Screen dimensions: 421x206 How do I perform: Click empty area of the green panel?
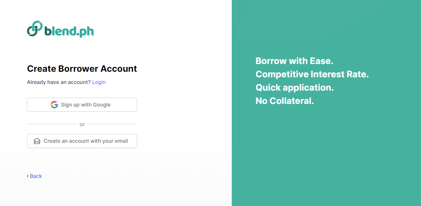[326, 156]
